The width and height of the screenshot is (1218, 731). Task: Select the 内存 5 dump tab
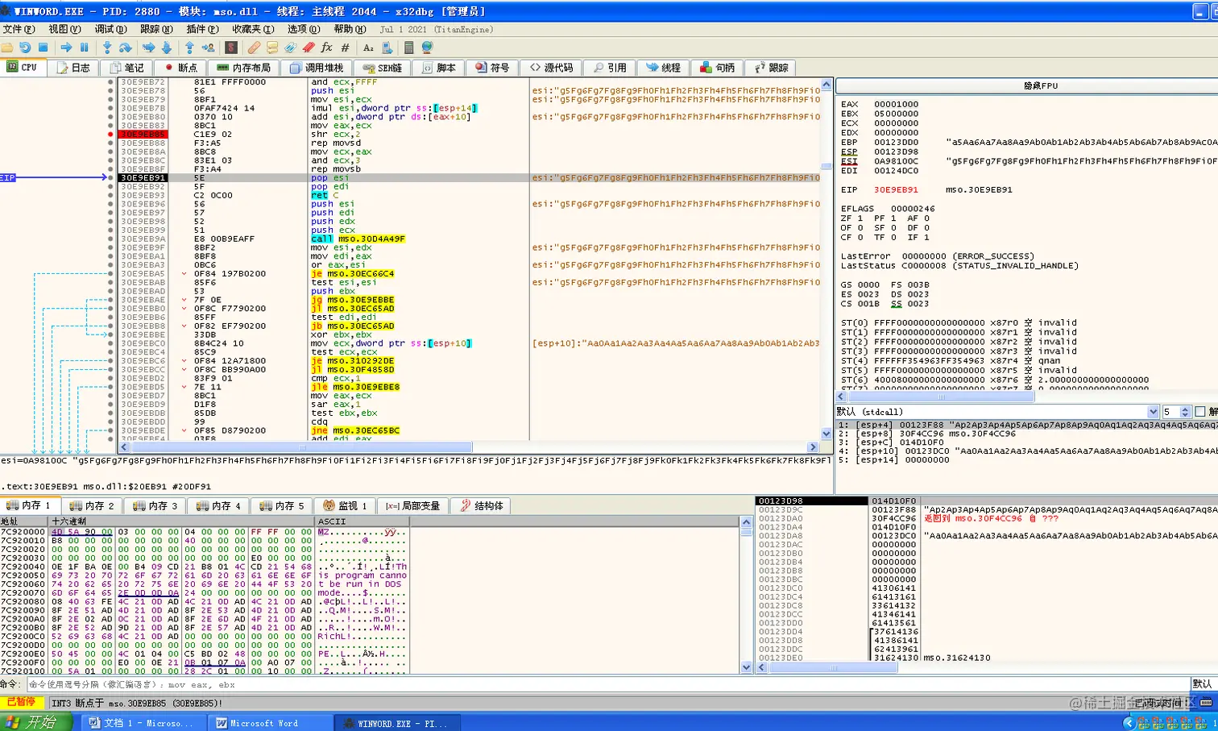[x=282, y=505]
